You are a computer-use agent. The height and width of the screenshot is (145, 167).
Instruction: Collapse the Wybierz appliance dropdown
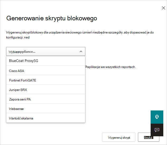(x=46, y=51)
